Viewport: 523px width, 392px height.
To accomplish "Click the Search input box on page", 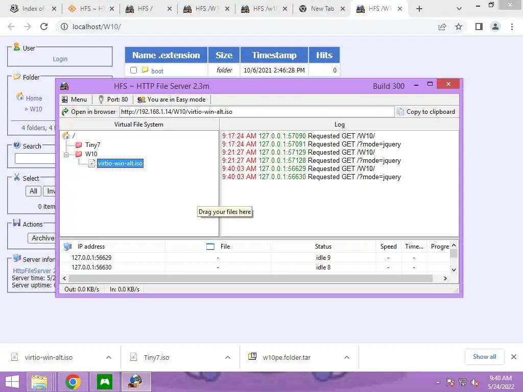I will click(35, 159).
